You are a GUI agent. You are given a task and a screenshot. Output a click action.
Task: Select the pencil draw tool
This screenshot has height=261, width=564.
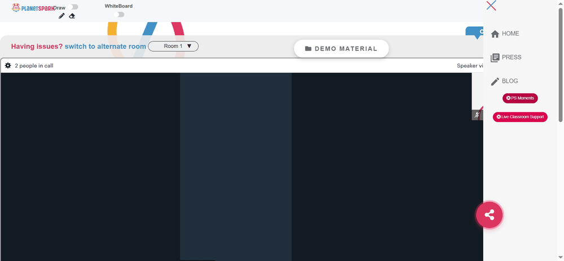coord(61,16)
